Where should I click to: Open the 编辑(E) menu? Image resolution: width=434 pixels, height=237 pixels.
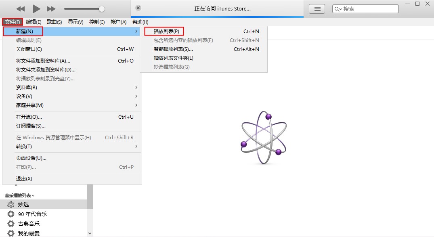[x=34, y=22]
